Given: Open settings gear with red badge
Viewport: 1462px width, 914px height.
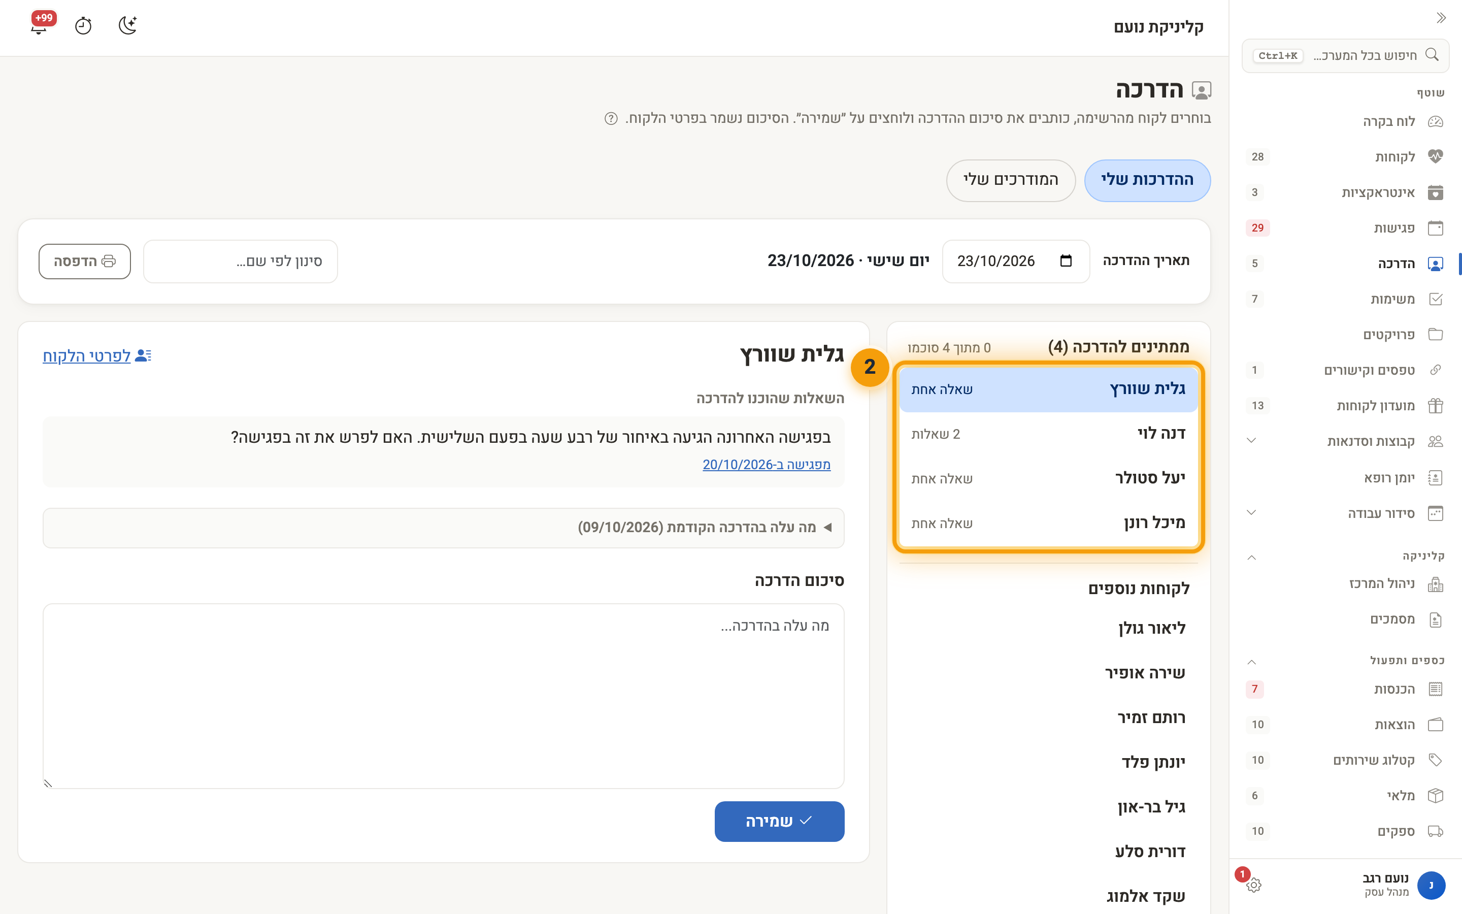Looking at the screenshot, I should [x=1253, y=885].
